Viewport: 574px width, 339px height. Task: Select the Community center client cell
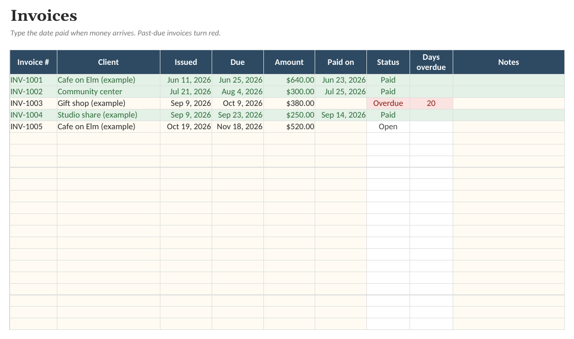[x=109, y=91]
